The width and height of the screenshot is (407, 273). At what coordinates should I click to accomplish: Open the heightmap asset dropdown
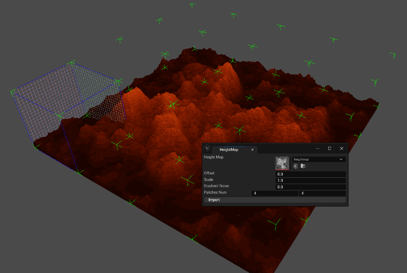click(319, 159)
